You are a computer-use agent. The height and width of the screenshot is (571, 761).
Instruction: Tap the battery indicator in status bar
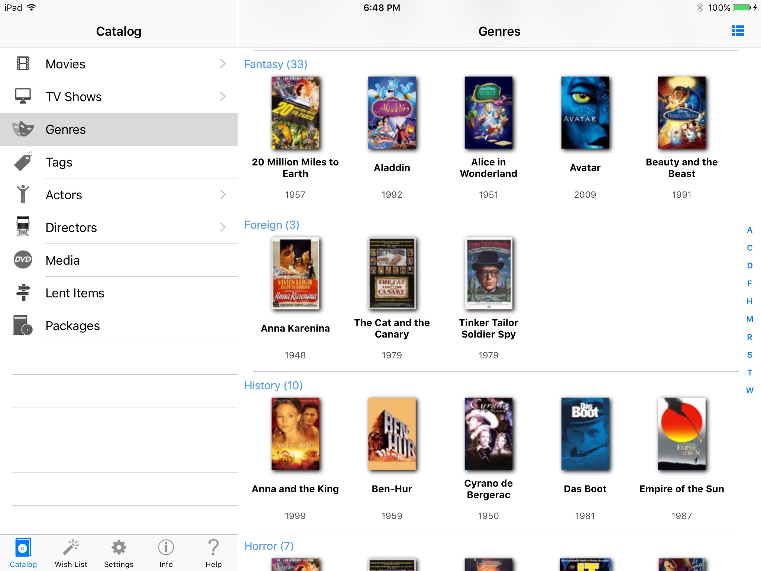pyautogui.click(x=742, y=7)
